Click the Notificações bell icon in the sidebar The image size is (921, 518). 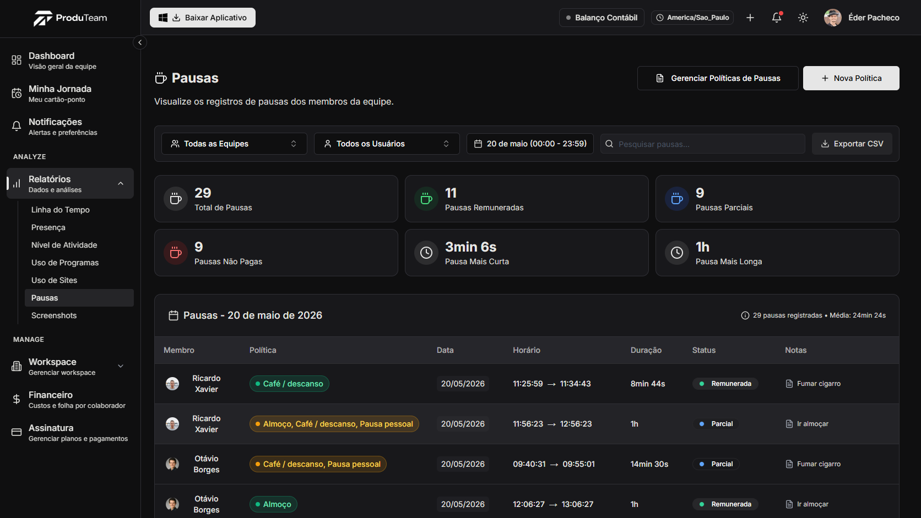pos(17,126)
